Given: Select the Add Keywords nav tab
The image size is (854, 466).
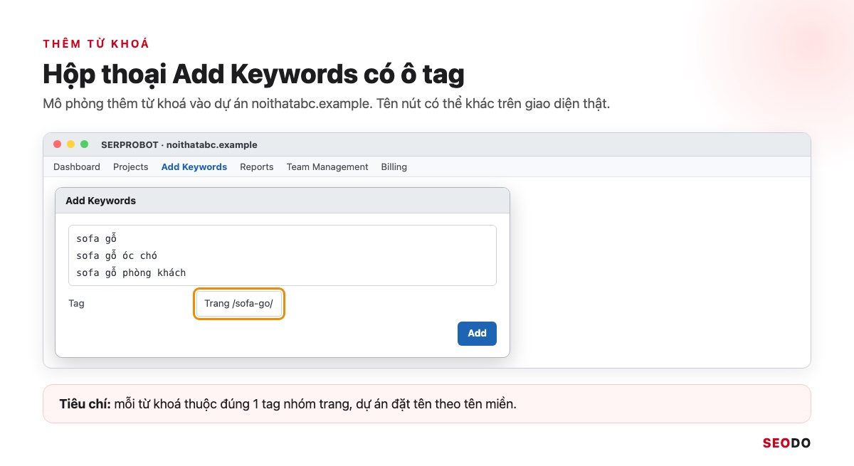Looking at the screenshot, I should pos(194,167).
